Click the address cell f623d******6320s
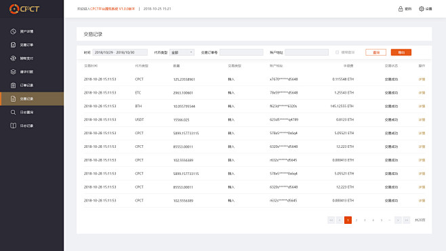 [283, 106]
